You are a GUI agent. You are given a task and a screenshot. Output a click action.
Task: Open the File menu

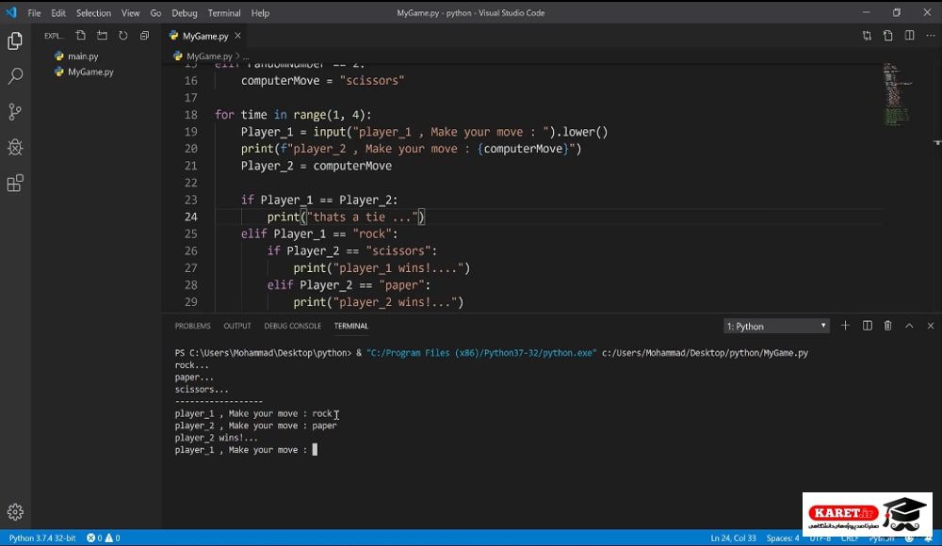point(34,12)
